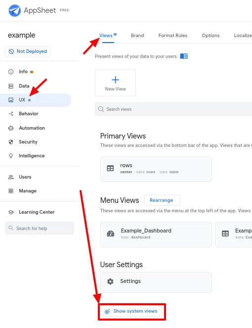Open the Security section
The width and height of the screenshot is (252, 328).
pos(28,142)
